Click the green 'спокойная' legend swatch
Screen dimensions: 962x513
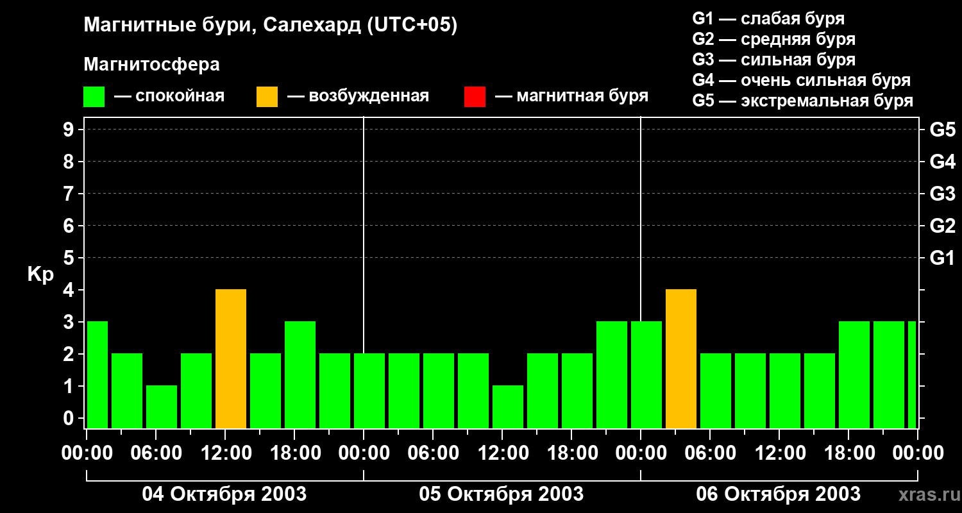pos(94,97)
